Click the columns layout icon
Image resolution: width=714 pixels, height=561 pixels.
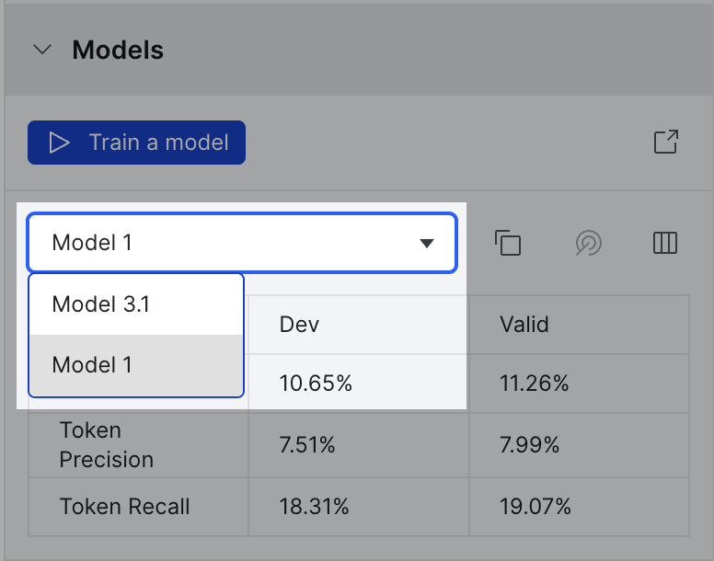[x=665, y=243]
